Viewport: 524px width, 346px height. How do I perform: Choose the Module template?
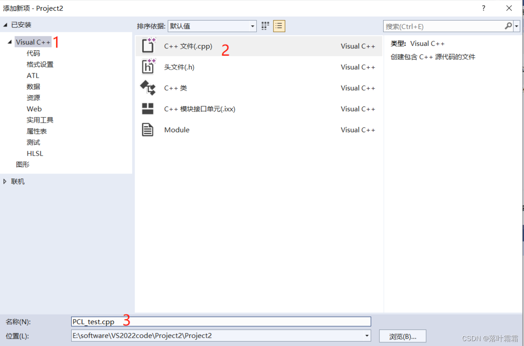pyautogui.click(x=259, y=129)
